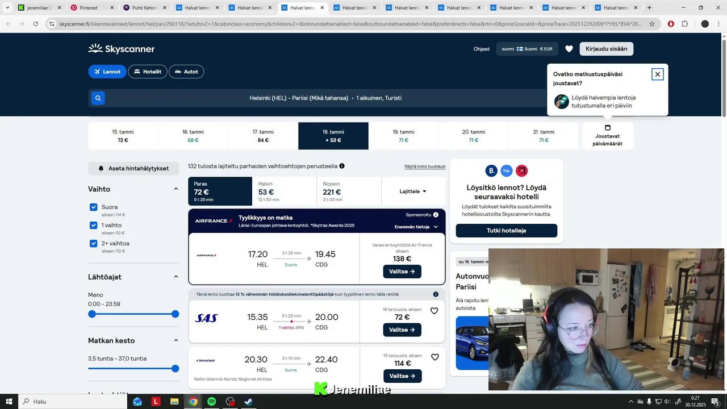The image size is (727, 409).
Task: Open Spotify from the taskbar
Action: tap(211, 402)
